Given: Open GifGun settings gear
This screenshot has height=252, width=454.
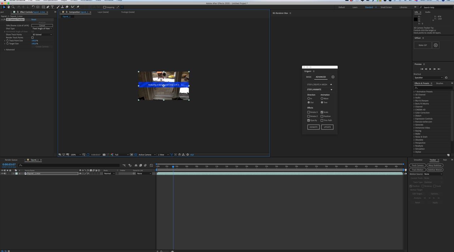Looking at the screenshot, I should click(x=436, y=45).
